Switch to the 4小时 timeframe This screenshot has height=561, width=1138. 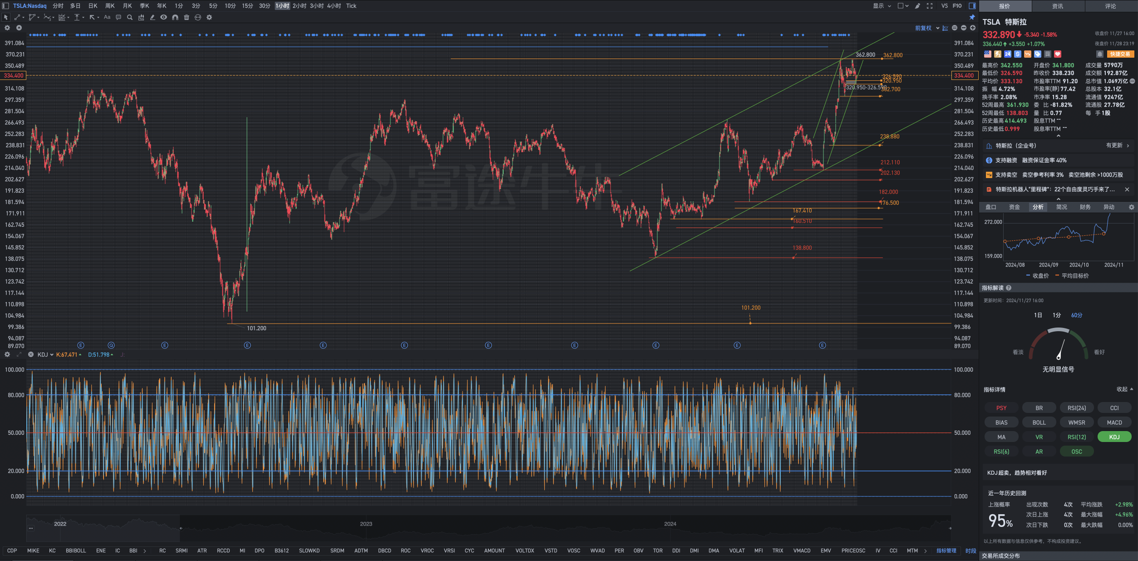[x=334, y=6]
